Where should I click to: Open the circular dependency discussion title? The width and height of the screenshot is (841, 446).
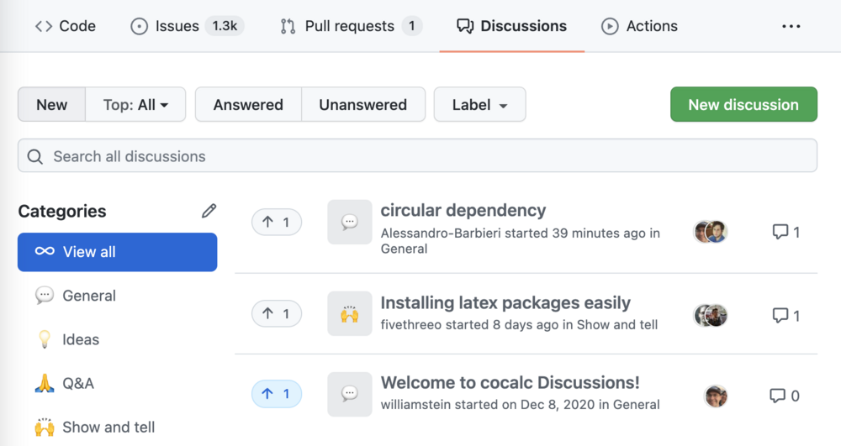click(x=463, y=210)
